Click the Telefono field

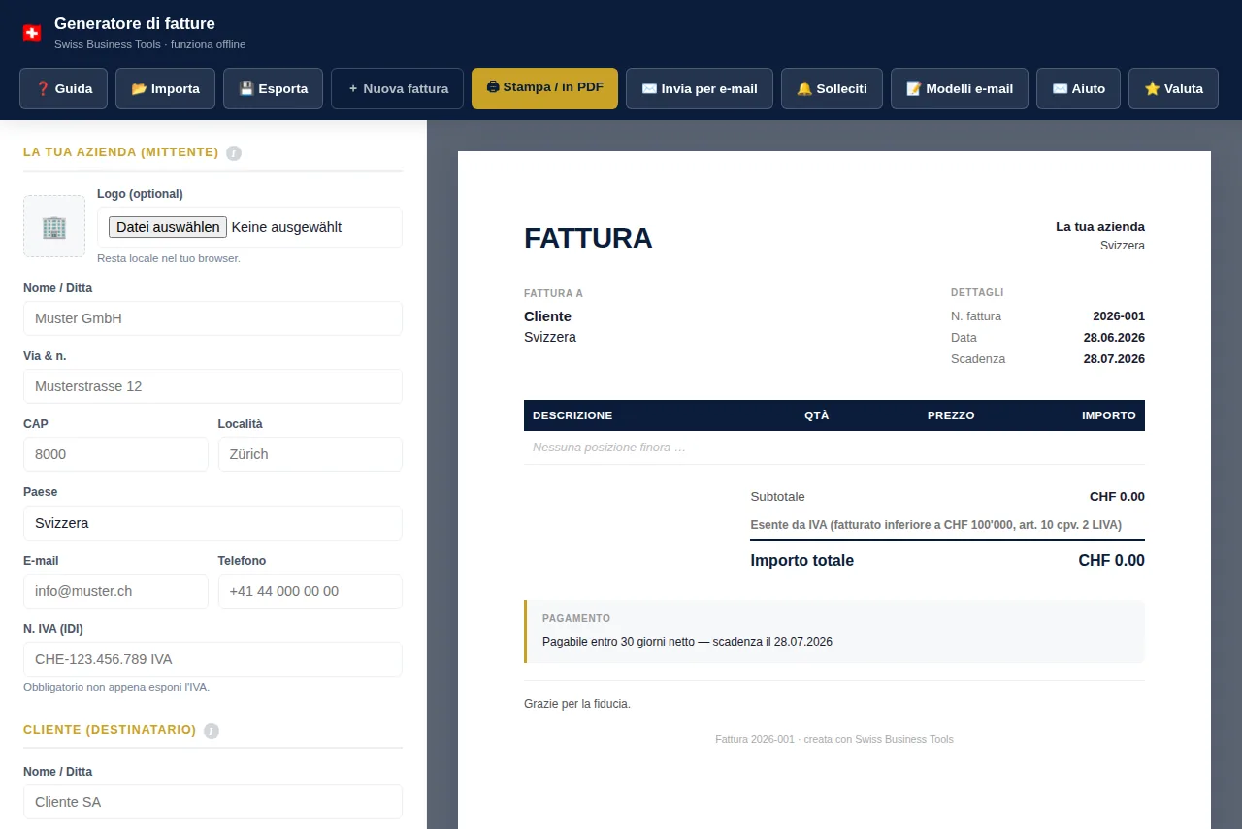click(x=310, y=591)
